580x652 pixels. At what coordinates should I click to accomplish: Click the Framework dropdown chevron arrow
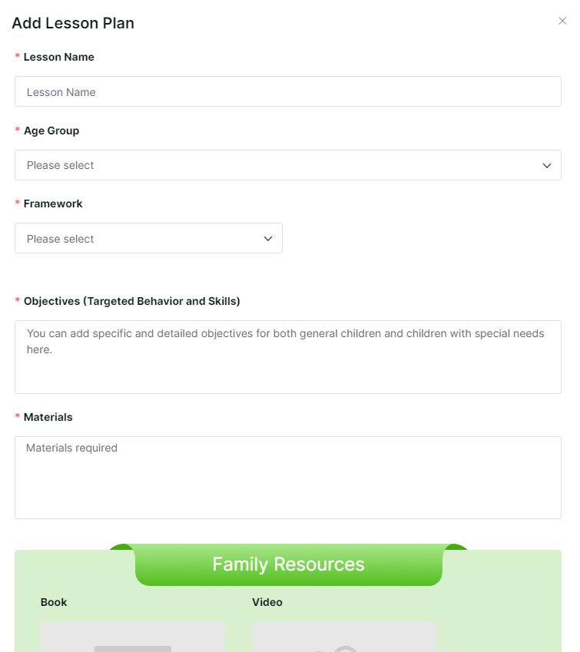click(268, 239)
